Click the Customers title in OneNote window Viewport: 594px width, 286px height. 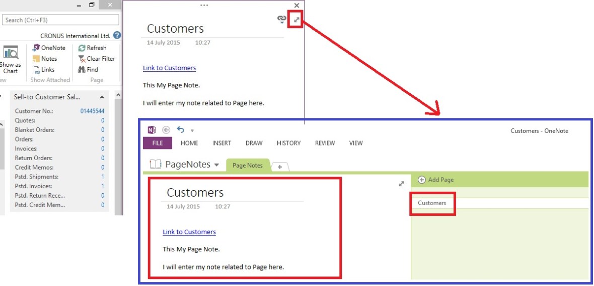click(x=195, y=193)
